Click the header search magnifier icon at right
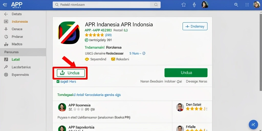This screenshot has height=131, width=262. 236,5
